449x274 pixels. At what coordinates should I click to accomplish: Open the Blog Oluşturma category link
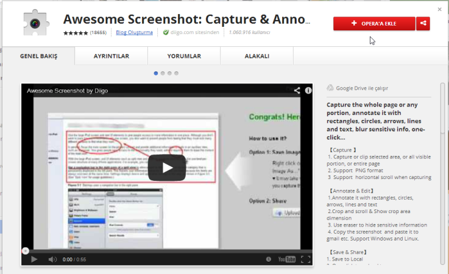(134, 32)
